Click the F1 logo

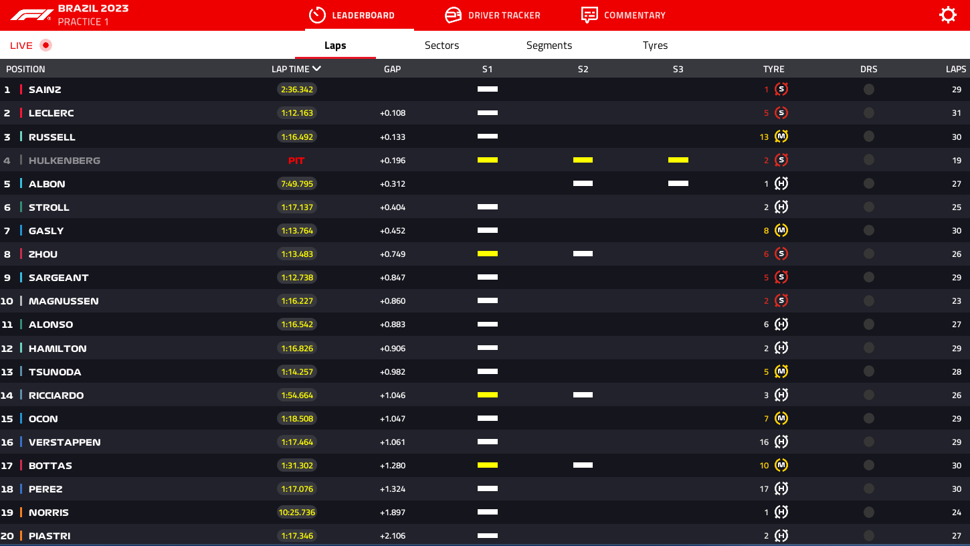tap(31, 15)
